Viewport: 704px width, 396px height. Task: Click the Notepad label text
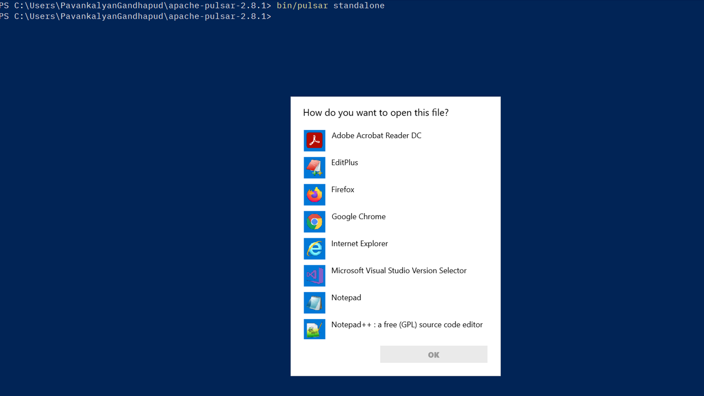(x=346, y=298)
